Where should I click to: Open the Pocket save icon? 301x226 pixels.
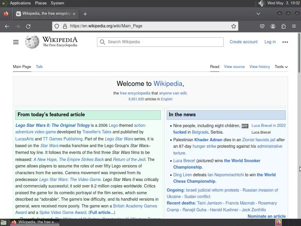262,26
